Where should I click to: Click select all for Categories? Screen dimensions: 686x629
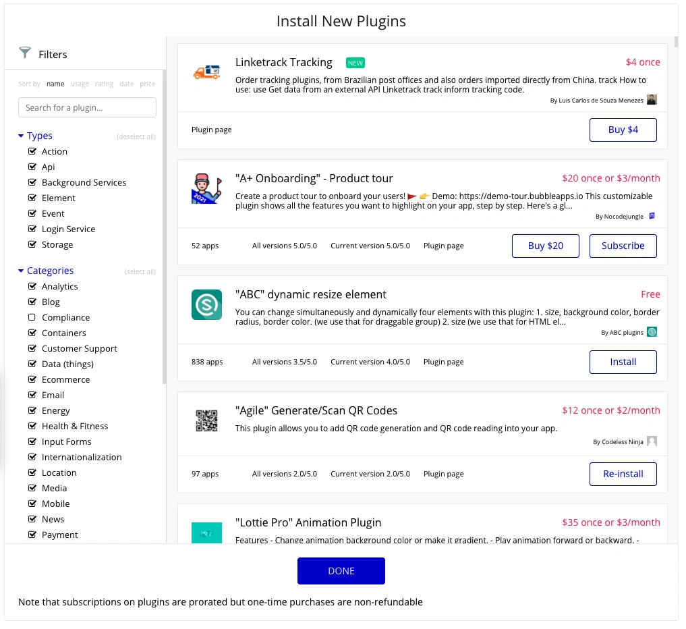tap(140, 271)
